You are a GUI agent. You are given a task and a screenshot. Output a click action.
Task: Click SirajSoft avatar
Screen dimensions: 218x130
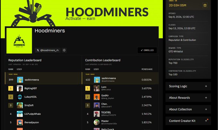(20, 105)
